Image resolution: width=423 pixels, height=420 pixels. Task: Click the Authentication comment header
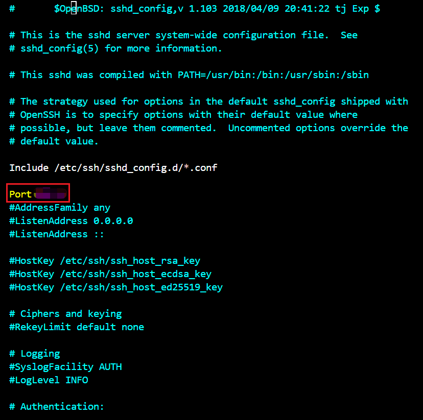57,407
